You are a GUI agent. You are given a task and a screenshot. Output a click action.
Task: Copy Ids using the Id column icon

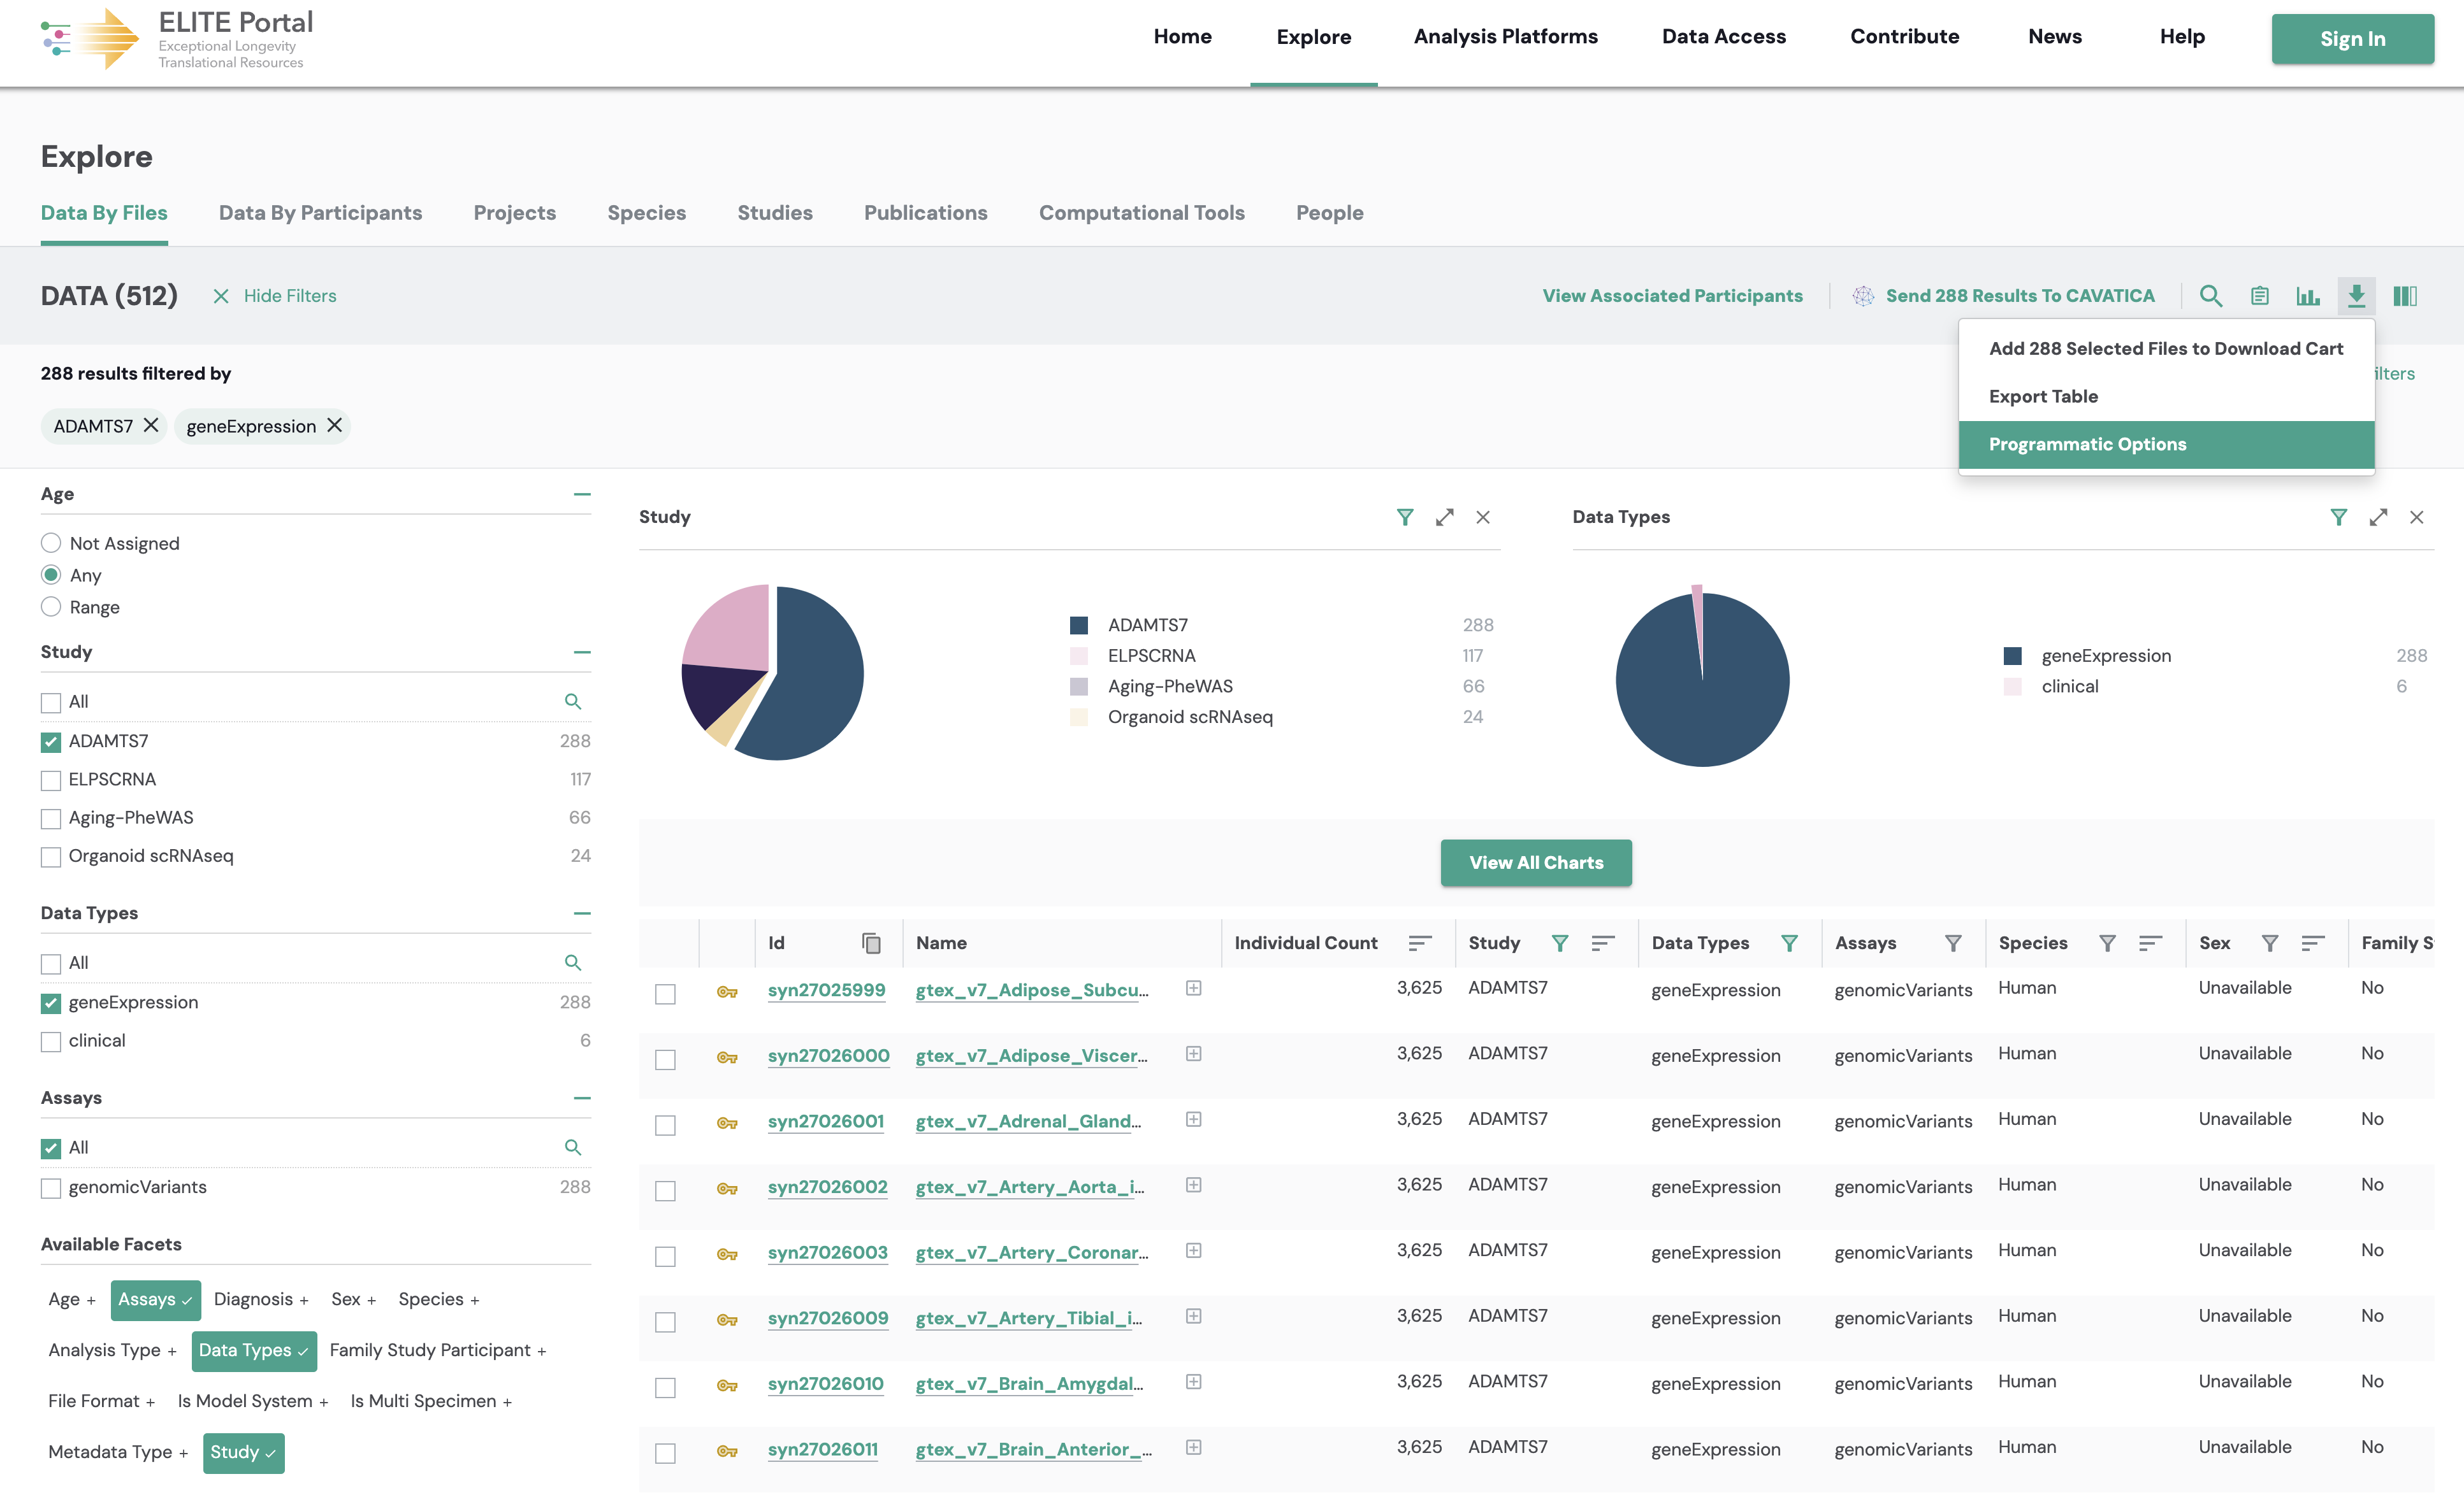coord(871,942)
